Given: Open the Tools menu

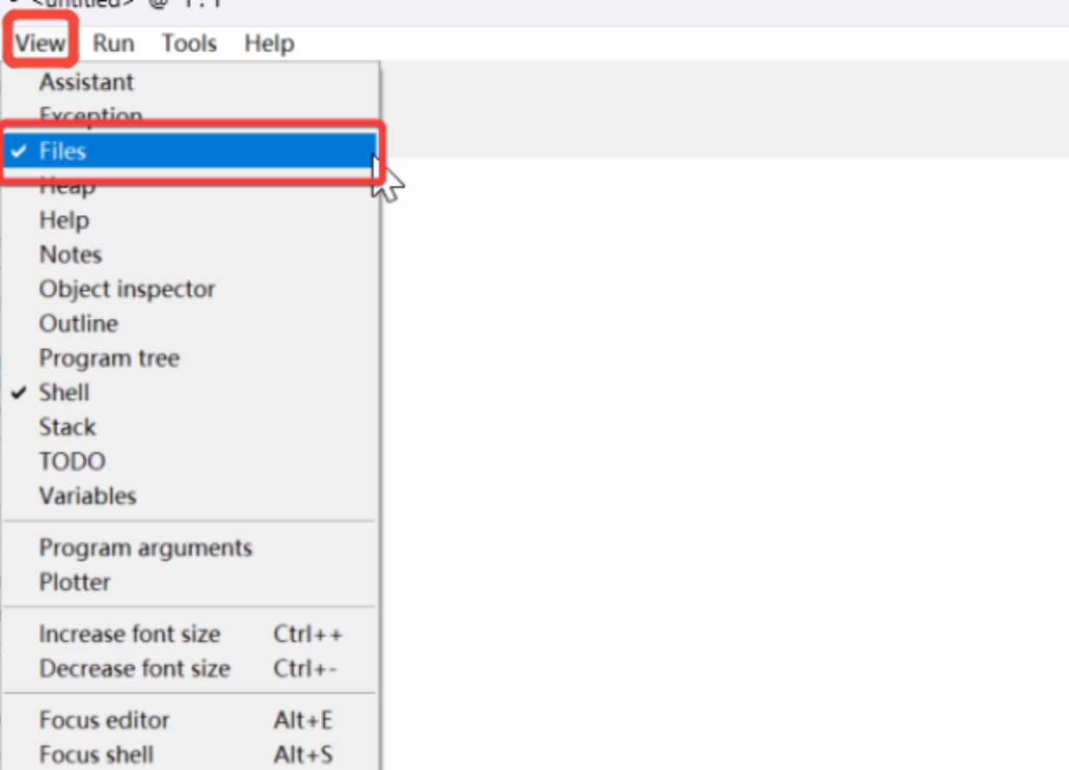Looking at the screenshot, I should 189,43.
